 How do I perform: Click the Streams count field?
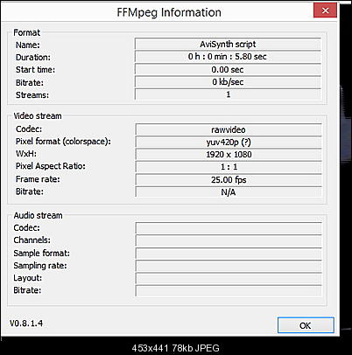(x=228, y=94)
